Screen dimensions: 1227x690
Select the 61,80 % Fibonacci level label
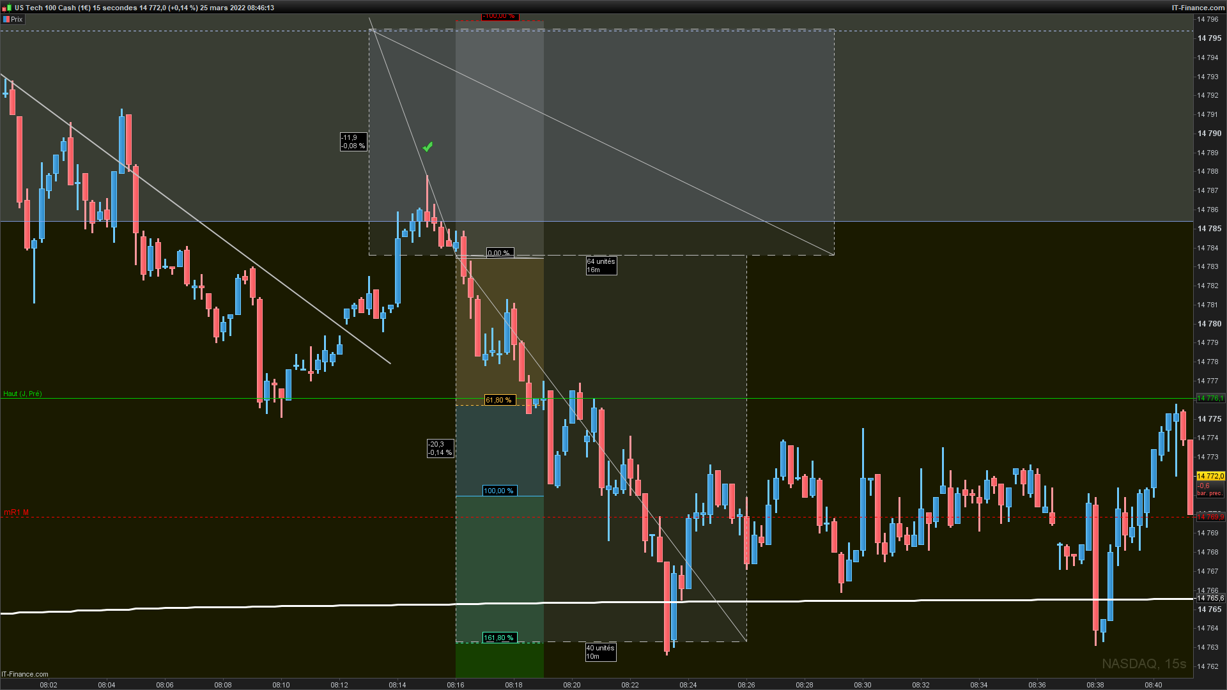(499, 400)
